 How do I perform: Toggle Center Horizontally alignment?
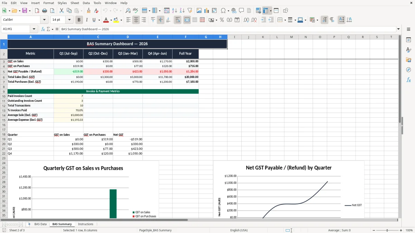[136, 20]
